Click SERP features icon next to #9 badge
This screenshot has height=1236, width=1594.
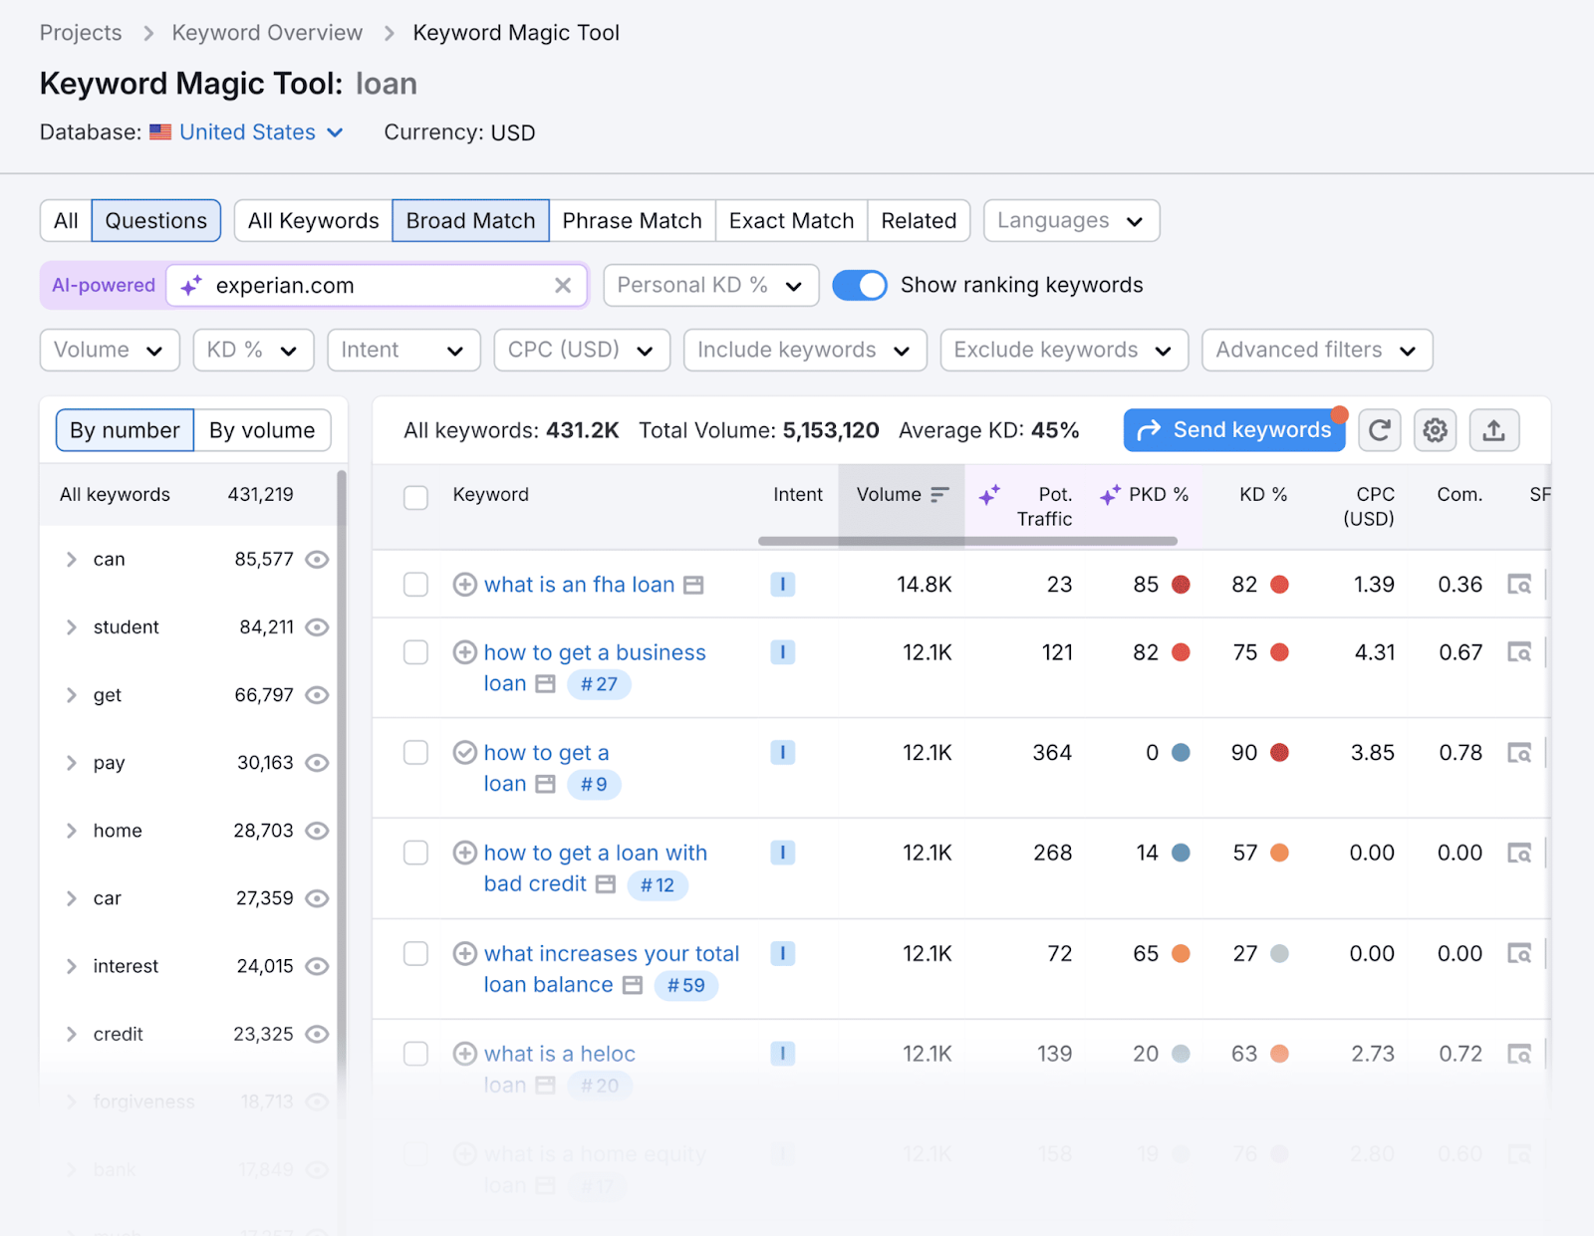coord(545,785)
